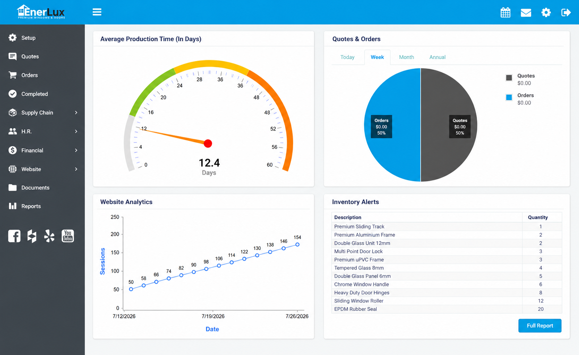Open the Orders sidebar label

[29, 75]
